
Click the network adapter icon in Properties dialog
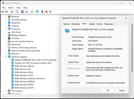tap(67, 31)
